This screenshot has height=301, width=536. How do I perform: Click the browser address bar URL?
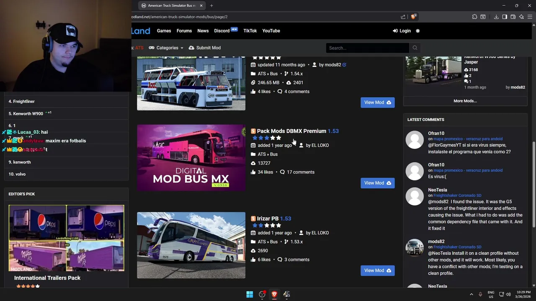pyautogui.click(x=180, y=17)
